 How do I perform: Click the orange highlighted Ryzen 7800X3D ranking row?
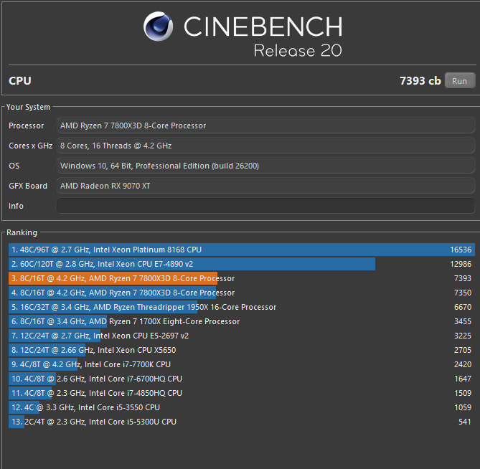point(241,278)
